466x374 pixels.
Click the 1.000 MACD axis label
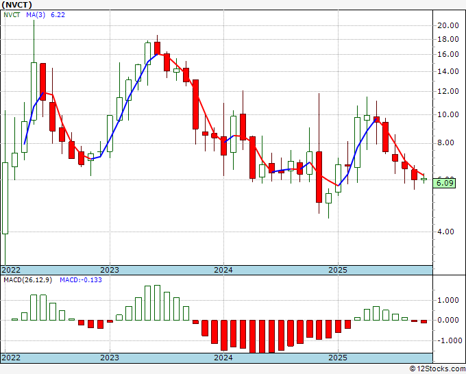(x=447, y=300)
